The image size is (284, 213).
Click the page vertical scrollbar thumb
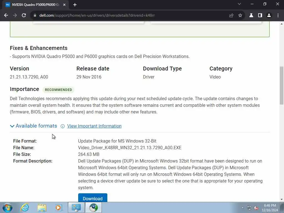point(282,85)
